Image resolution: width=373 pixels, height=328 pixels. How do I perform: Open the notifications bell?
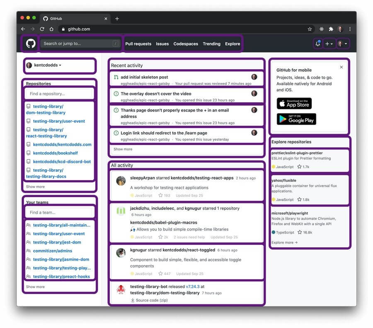tap(318, 43)
